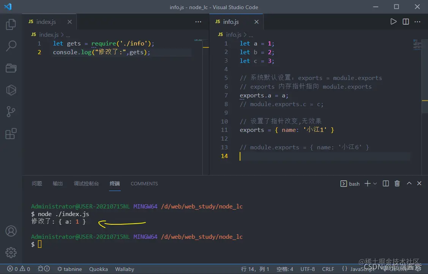
Task: Maximize the panel with up chevron
Action: [x=409, y=183]
